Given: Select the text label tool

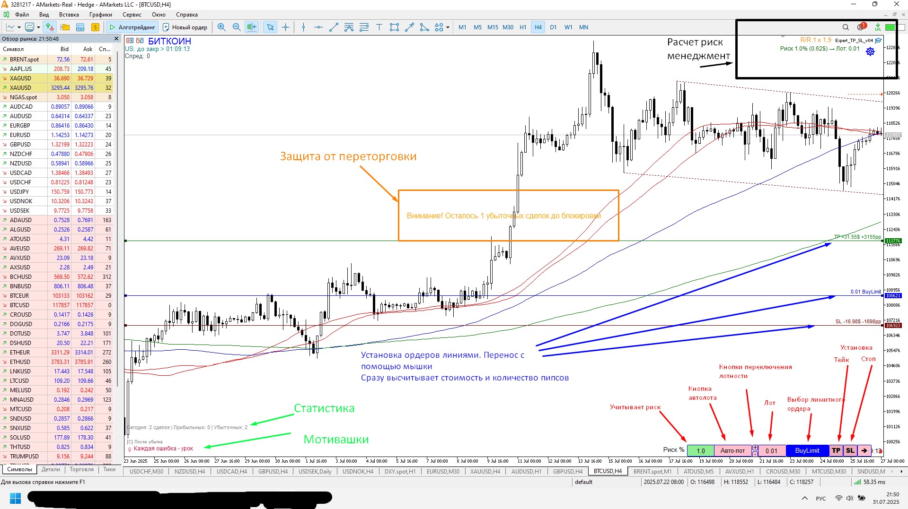Looking at the screenshot, I should click(379, 27).
